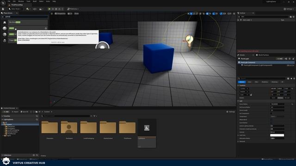
Task: Toggle the lock scale ratio icon
Action: pyautogui.click(x=251, y=95)
